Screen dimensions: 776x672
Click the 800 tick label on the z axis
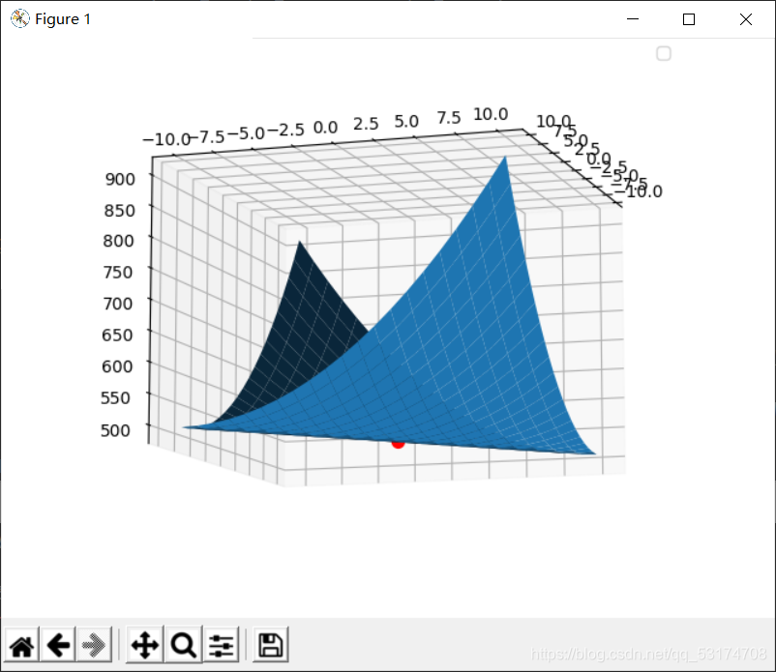(118, 241)
